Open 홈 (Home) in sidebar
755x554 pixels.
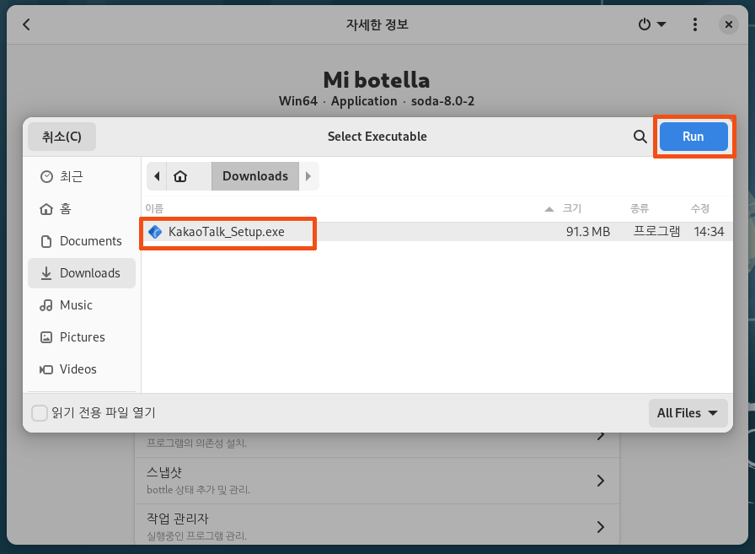click(x=82, y=208)
